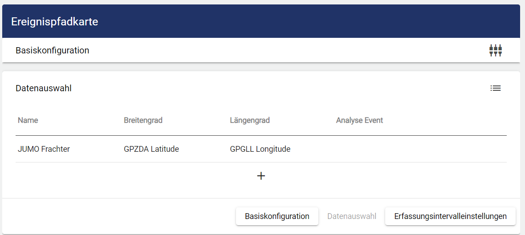Go back to Basiskonfiguration step button

[x=277, y=216]
